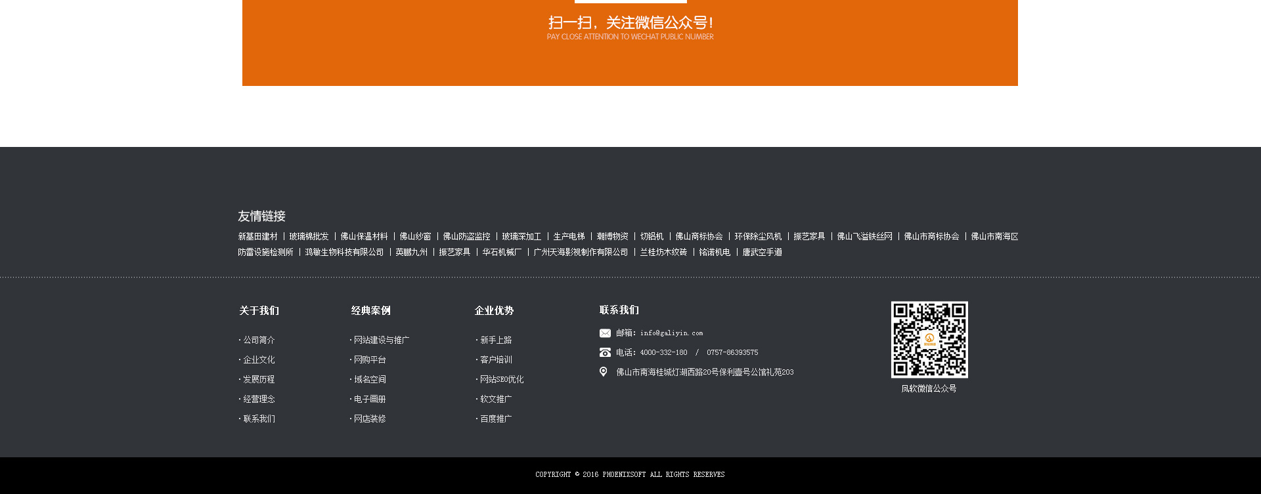This screenshot has width=1261, height=494.
Task: Visit the 电子画册 case link
Action: tap(370, 400)
